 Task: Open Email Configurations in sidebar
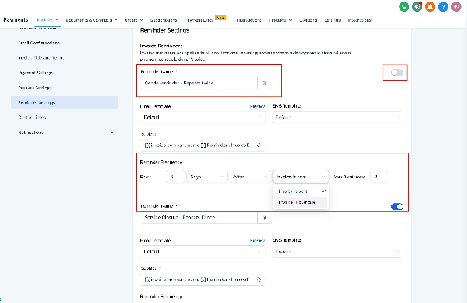click(39, 43)
